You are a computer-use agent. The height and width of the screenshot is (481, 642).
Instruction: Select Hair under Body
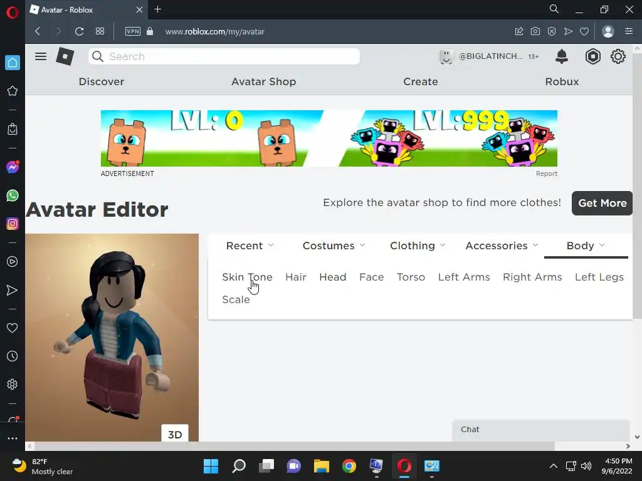click(x=296, y=277)
